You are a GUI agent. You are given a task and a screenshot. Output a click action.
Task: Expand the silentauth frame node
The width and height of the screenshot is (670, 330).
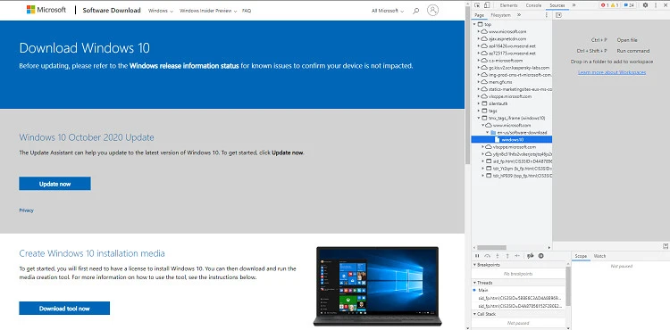pos(479,103)
